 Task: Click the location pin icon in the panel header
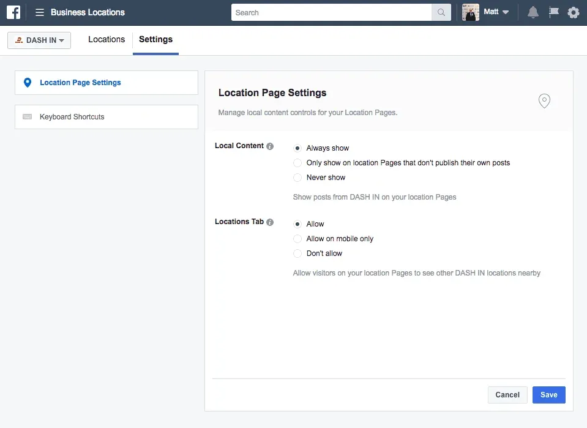(x=544, y=100)
